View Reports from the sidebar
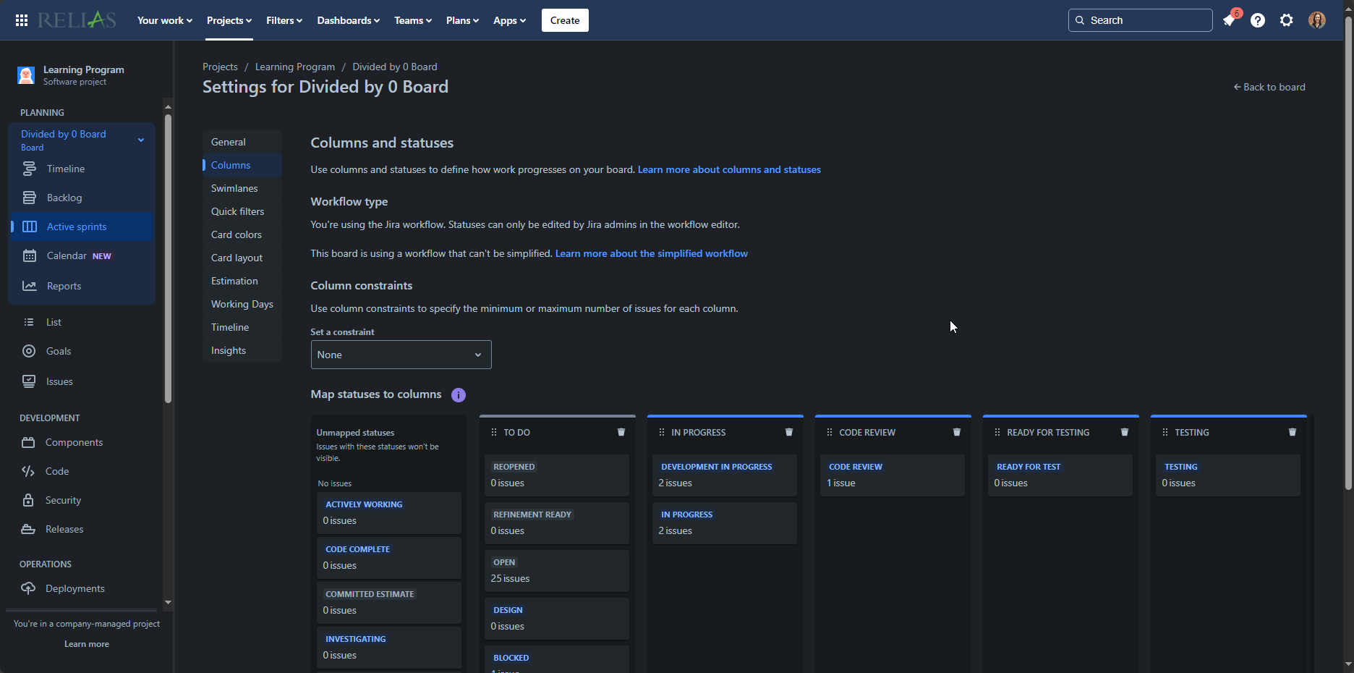Screen dimensions: 1354x673 coord(63,285)
